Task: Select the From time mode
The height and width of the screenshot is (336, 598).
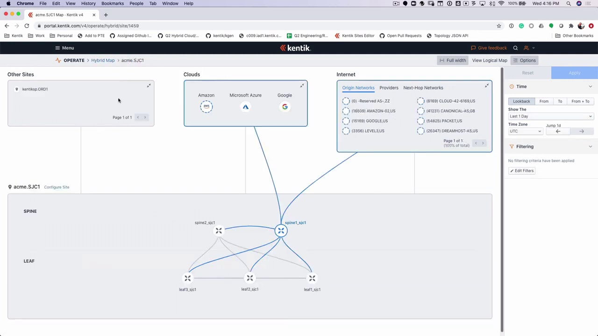Action: [x=544, y=101]
